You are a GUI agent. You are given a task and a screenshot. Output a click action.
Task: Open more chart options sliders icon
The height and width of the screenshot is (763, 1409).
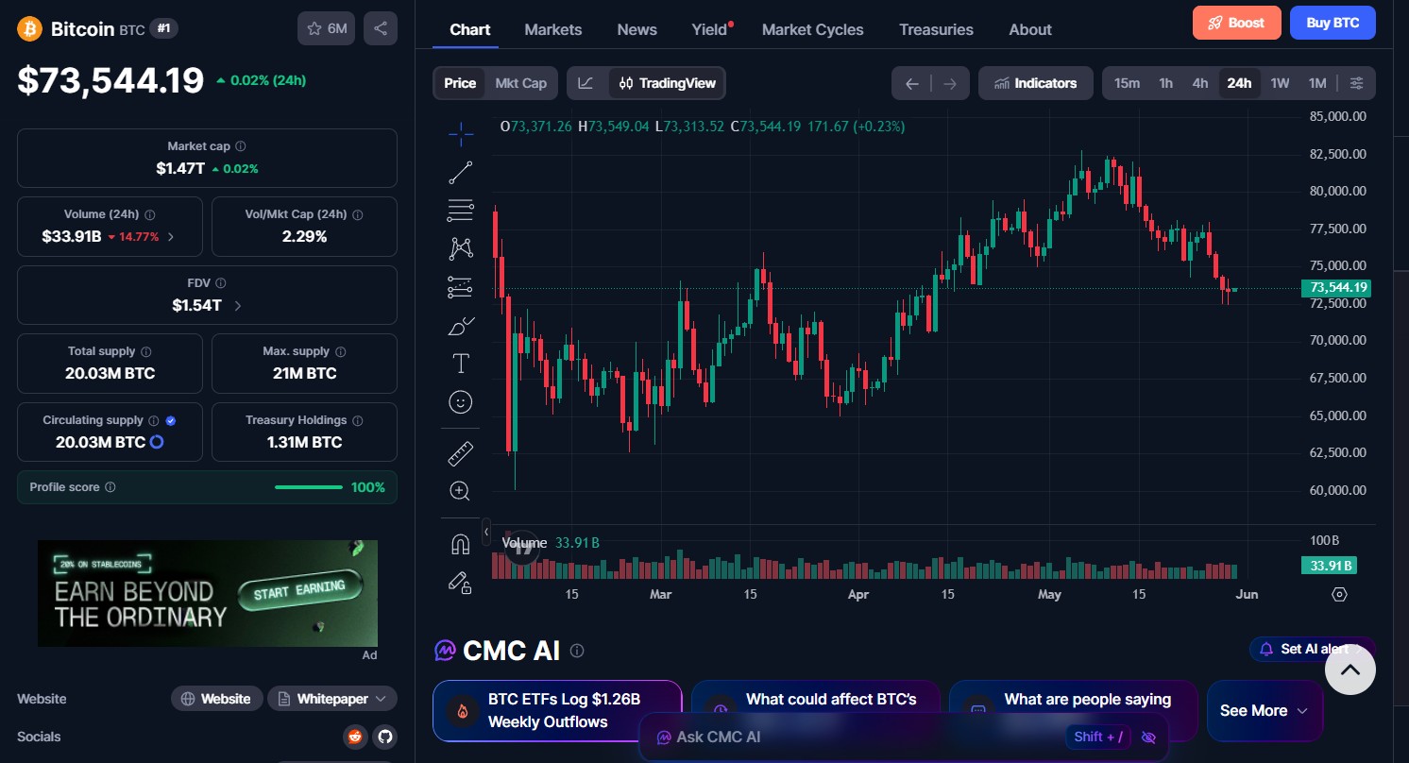pos(1357,83)
